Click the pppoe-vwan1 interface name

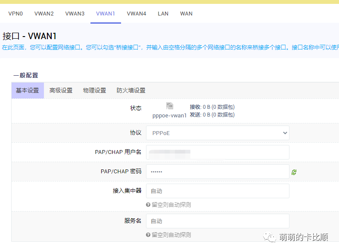169,116
